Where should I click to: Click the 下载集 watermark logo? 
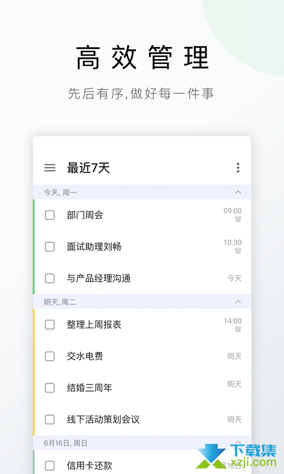pyautogui.click(x=237, y=457)
